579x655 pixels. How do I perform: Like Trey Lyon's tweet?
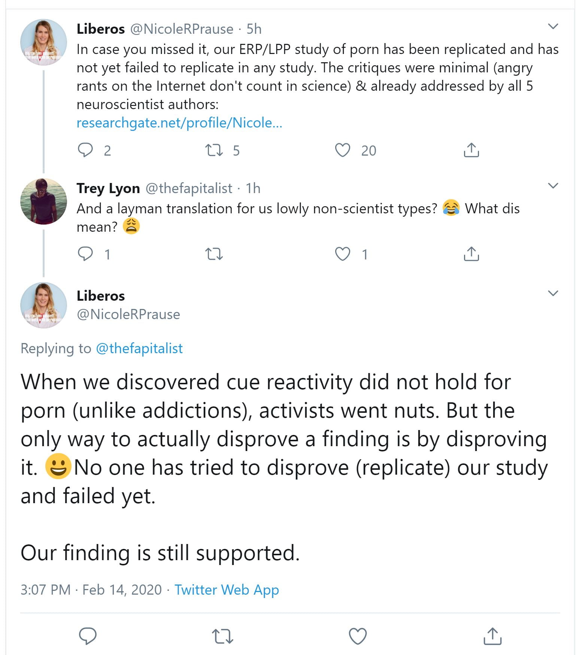tap(342, 254)
